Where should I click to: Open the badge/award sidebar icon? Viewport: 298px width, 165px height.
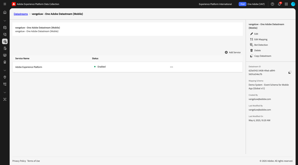(5, 62)
